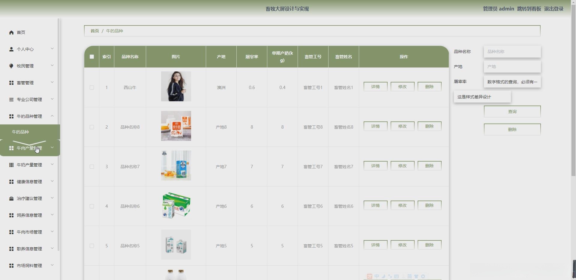576x280 pixels.
Task: Click the grid icon beside 散养信息管理
Action: click(11, 249)
